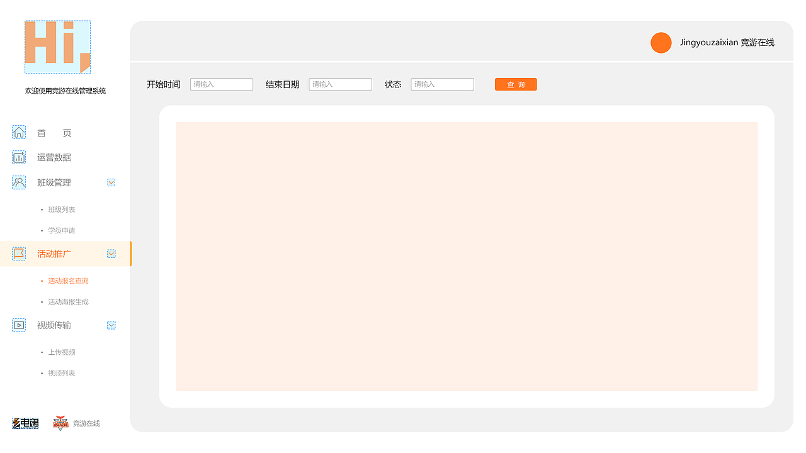Click the 开始时间 input field
Viewport: 806px width, 453px height.
pos(221,84)
